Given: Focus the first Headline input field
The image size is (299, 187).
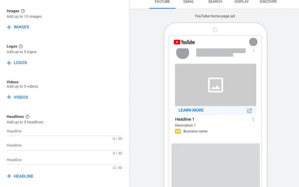Looking at the screenshot, I should coord(64,132).
